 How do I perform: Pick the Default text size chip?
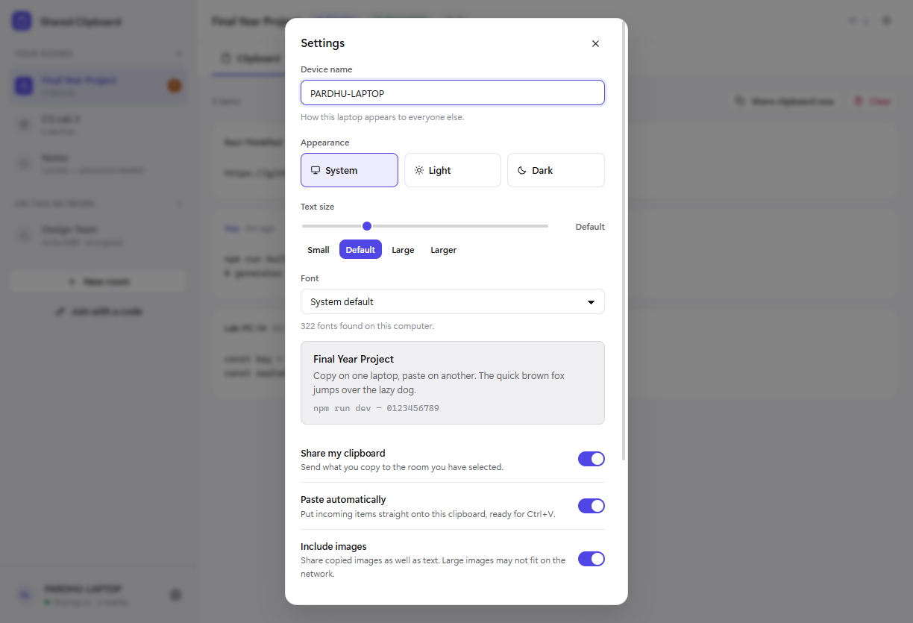point(360,250)
